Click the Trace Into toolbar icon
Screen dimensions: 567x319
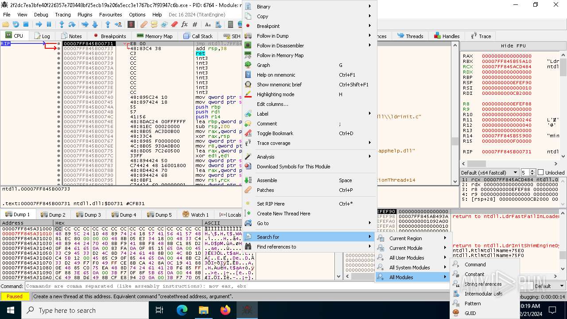[85, 24]
